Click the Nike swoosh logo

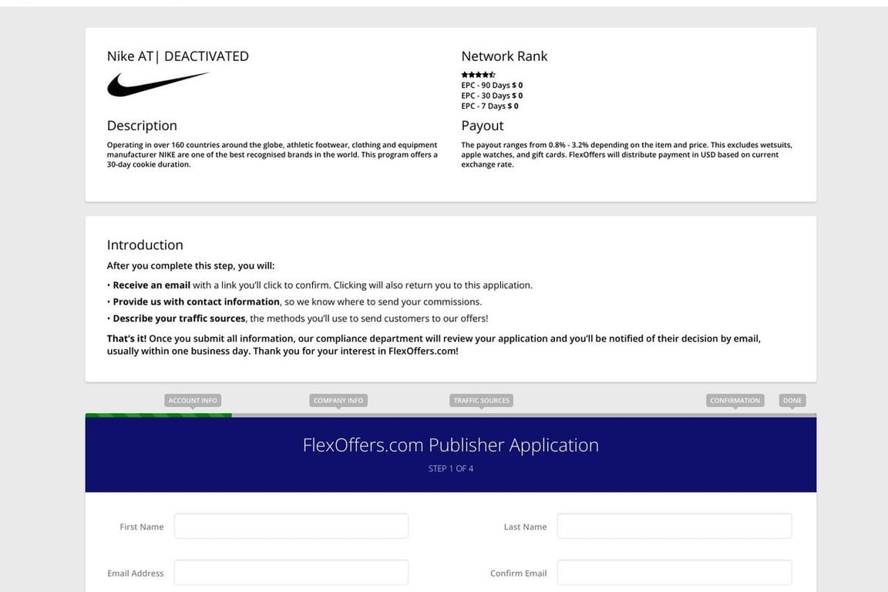tap(158, 84)
